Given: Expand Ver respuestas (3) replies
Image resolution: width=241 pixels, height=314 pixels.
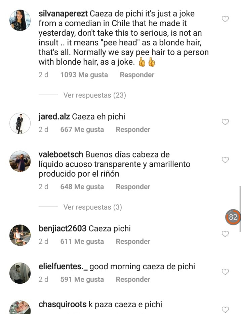Looking at the screenshot, I should (92, 207).
